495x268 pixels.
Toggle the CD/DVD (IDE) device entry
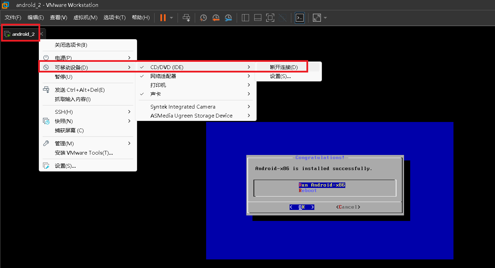coord(196,67)
